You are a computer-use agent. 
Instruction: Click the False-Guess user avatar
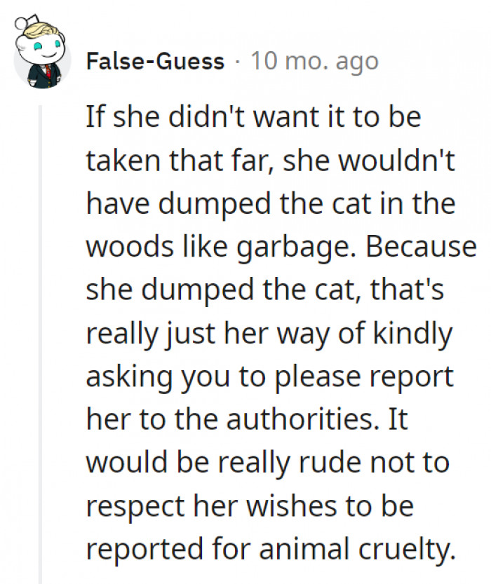coord(41,57)
